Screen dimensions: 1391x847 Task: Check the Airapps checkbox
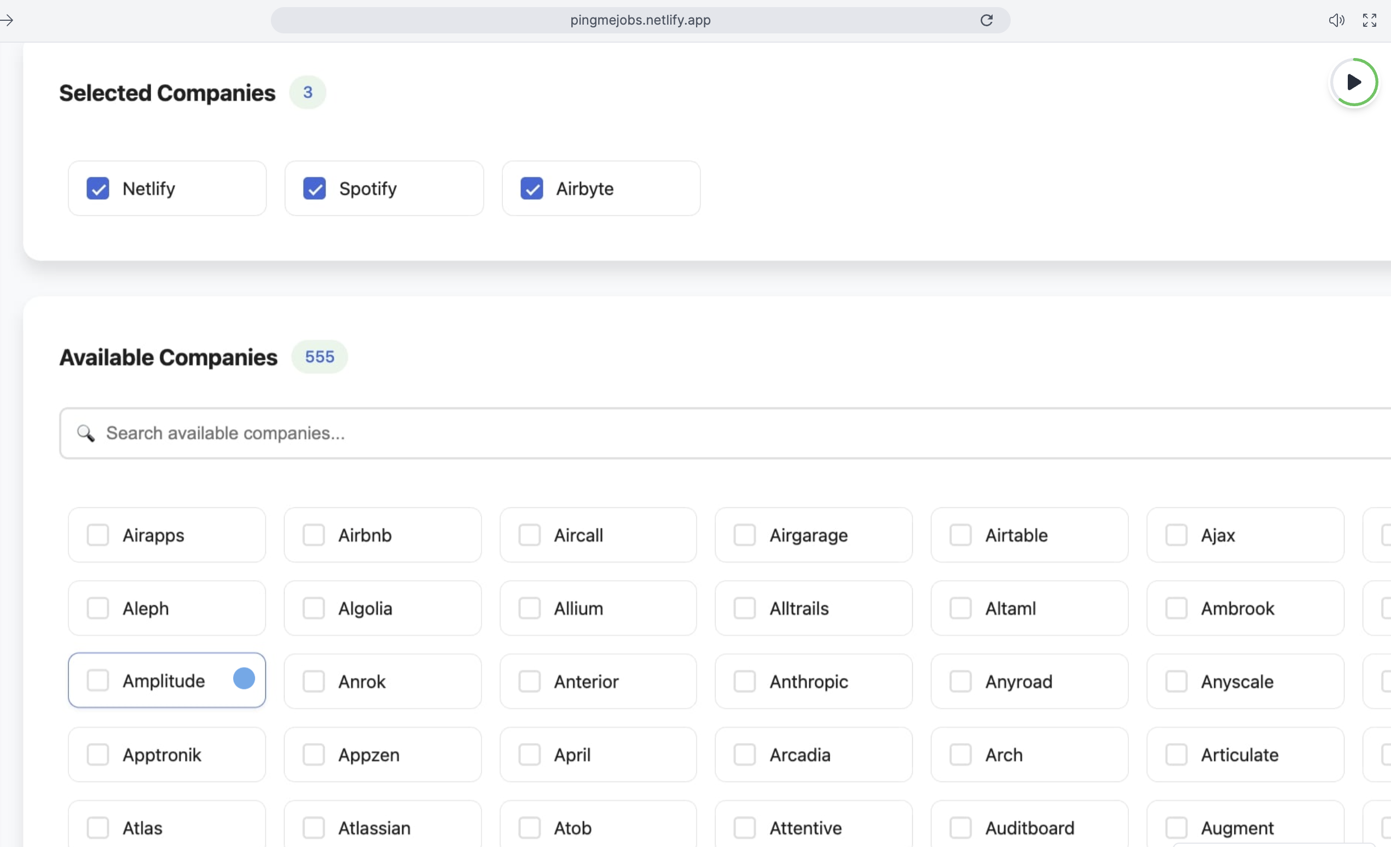click(97, 535)
